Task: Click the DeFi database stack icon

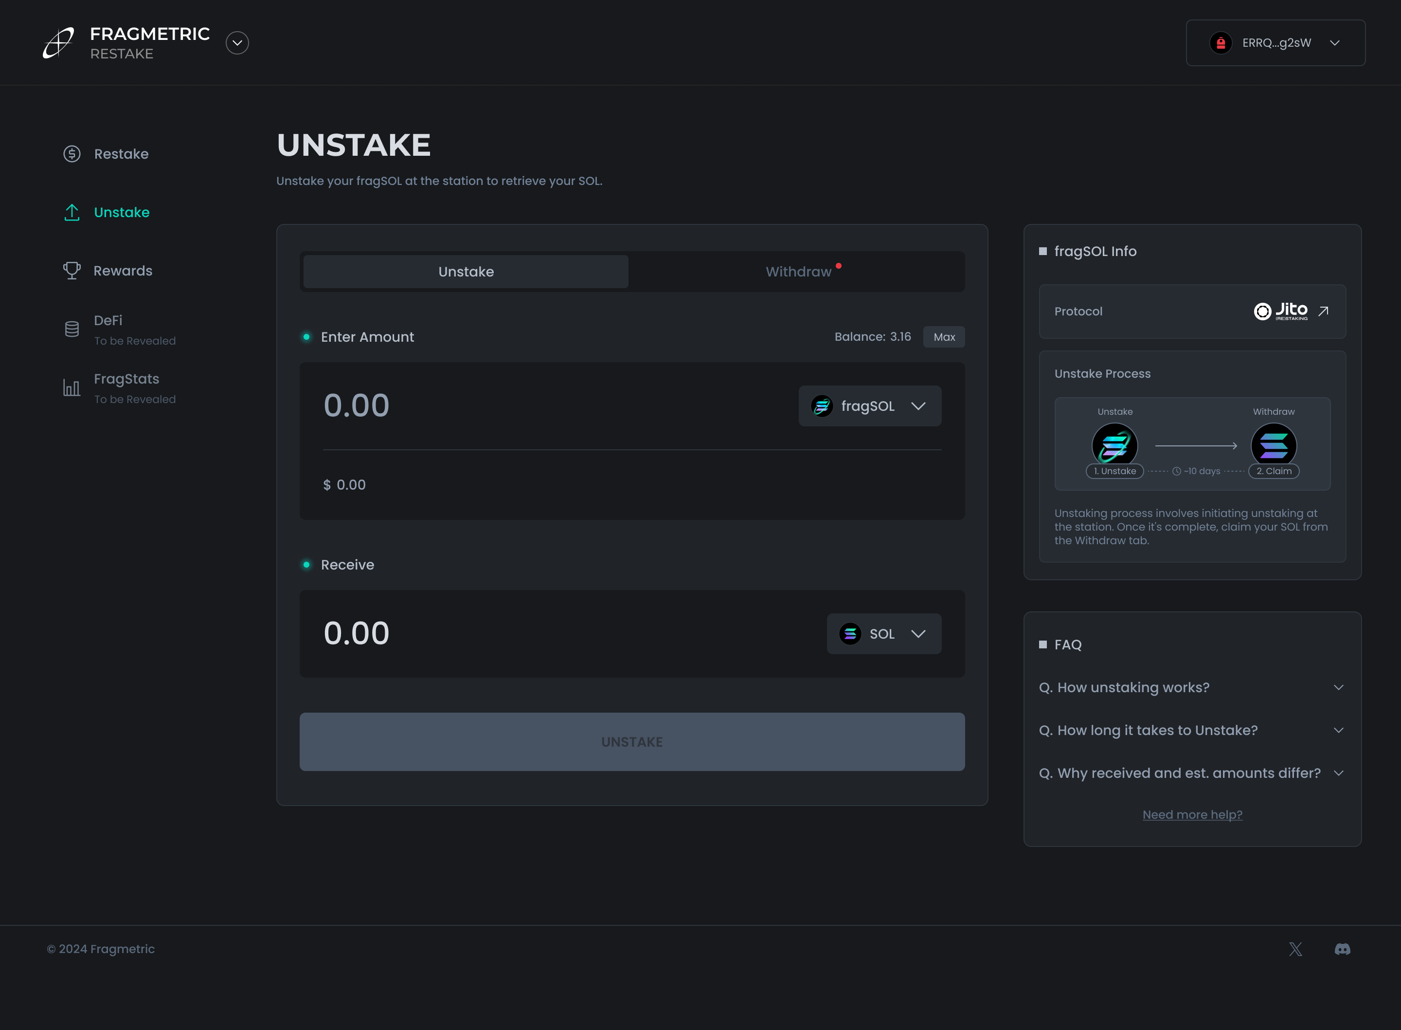Action: click(x=72, y=329)
